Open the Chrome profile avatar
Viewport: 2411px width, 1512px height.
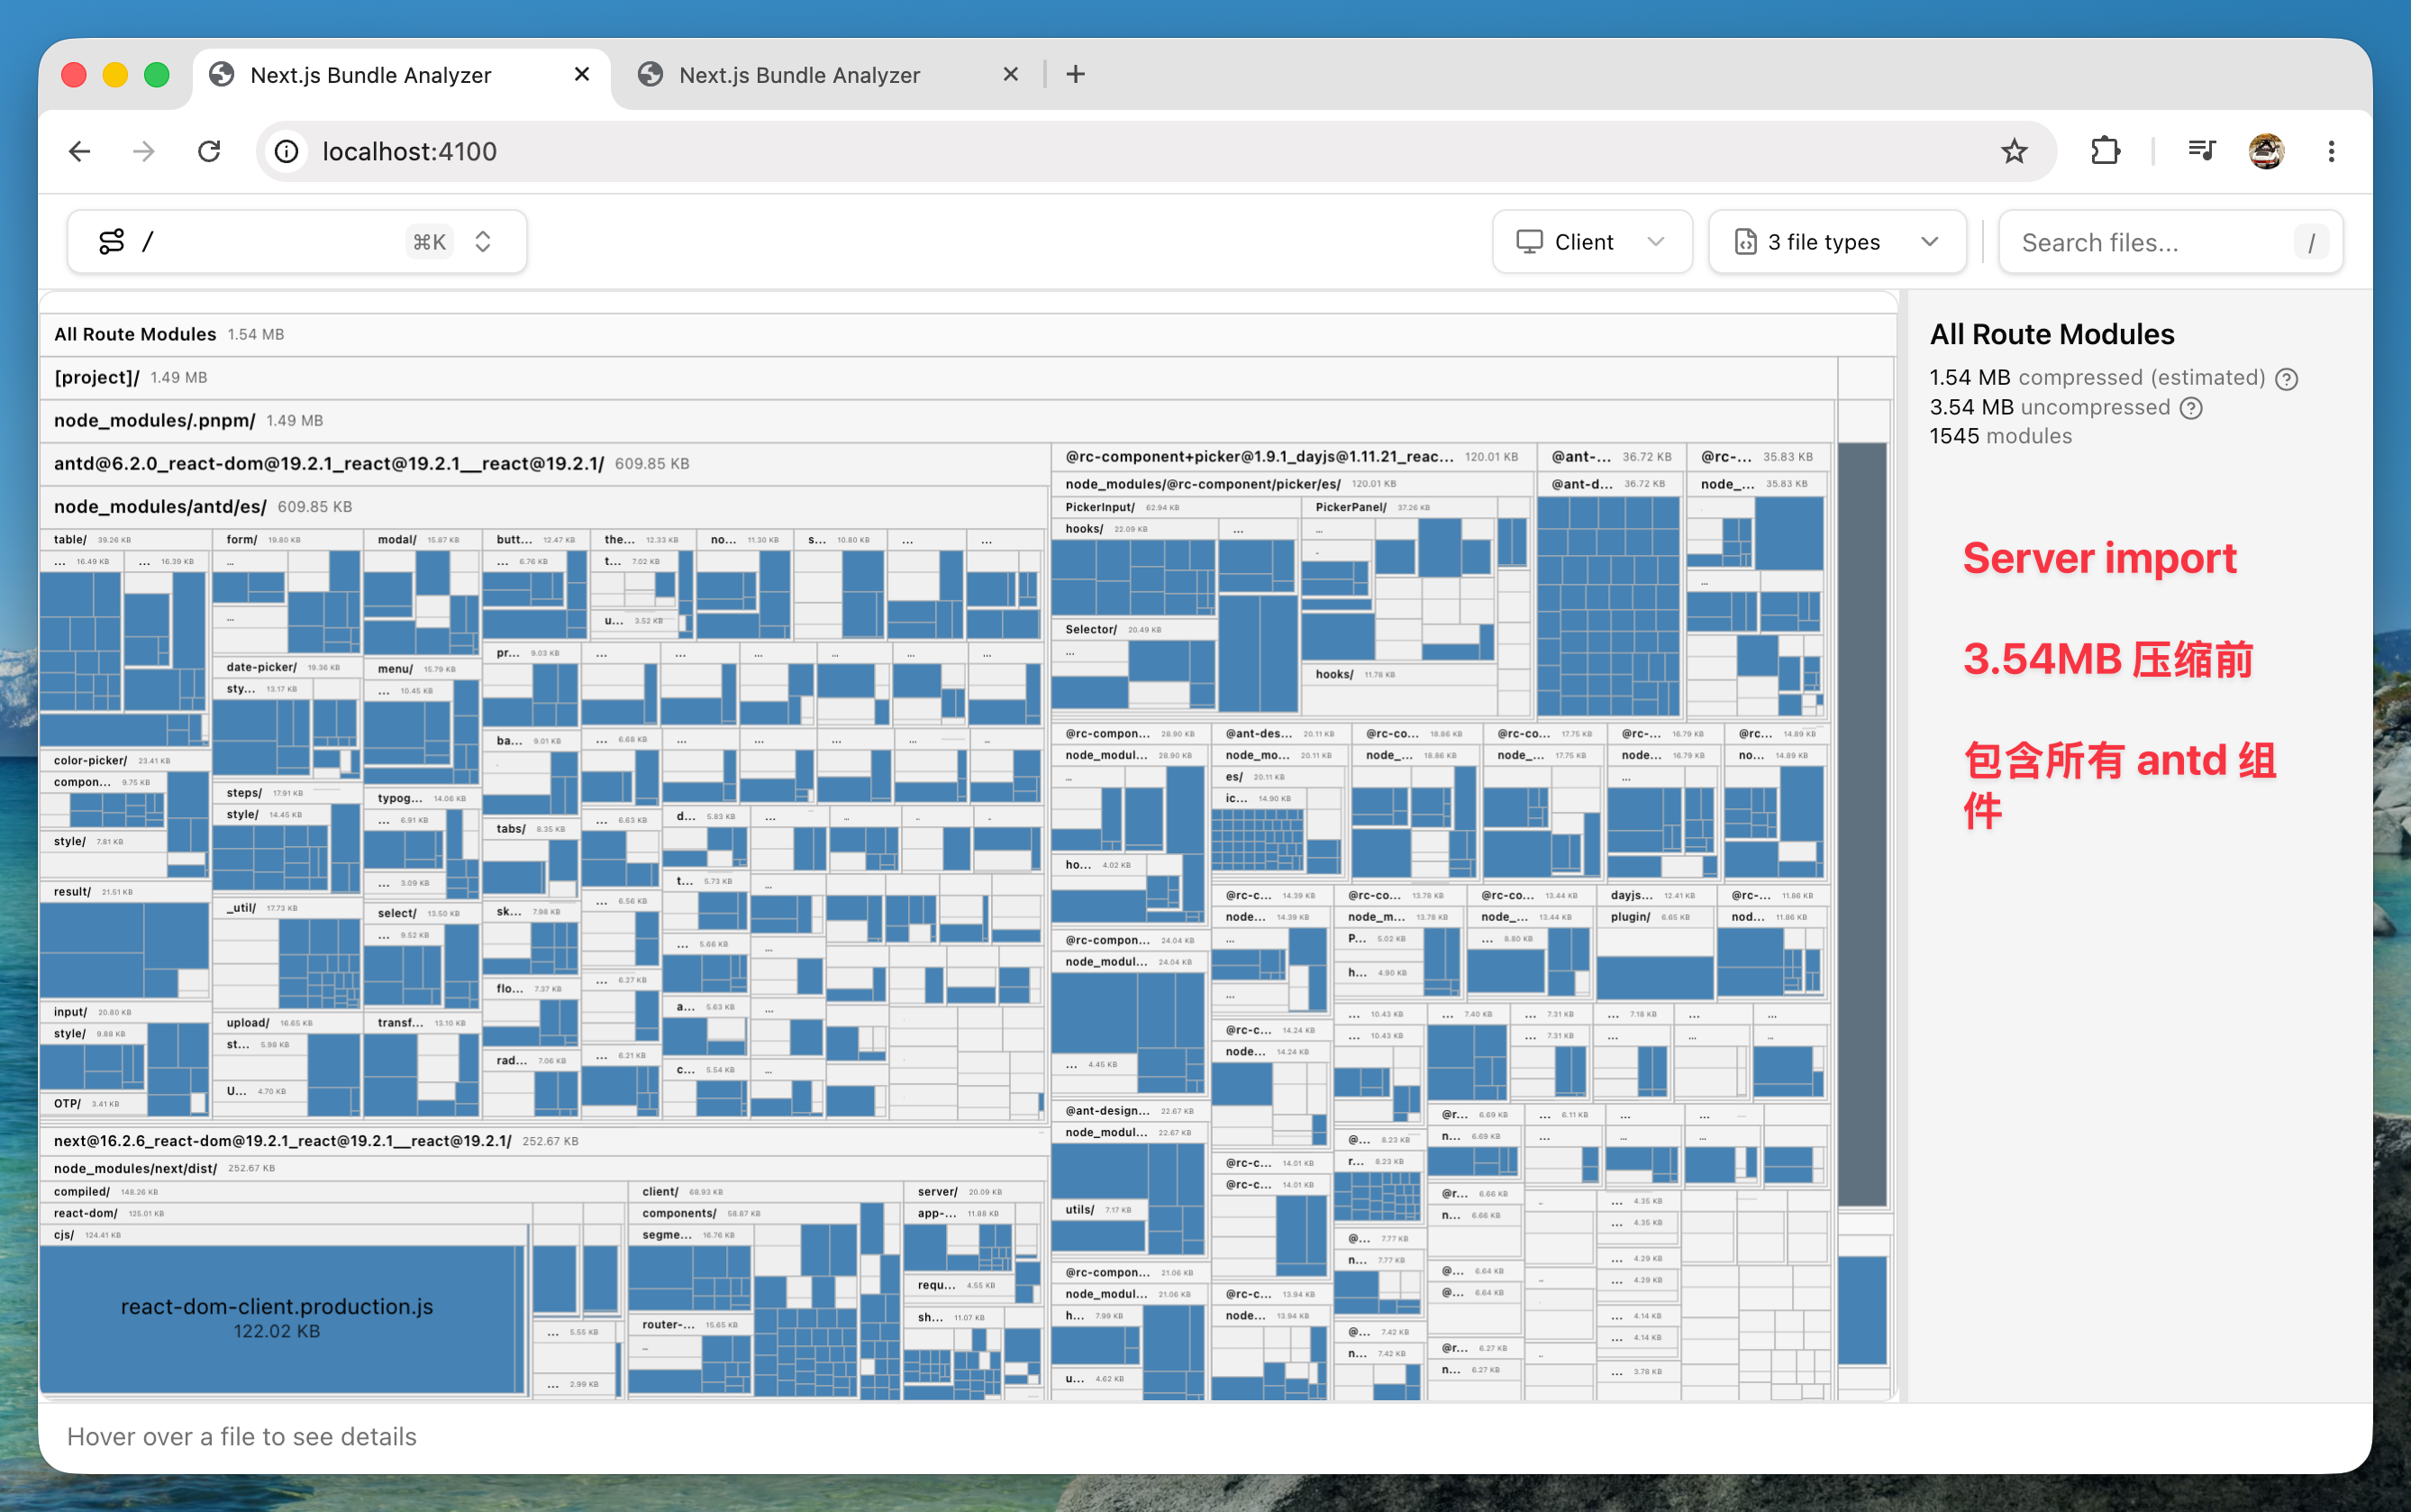[x=2266, y=152]
